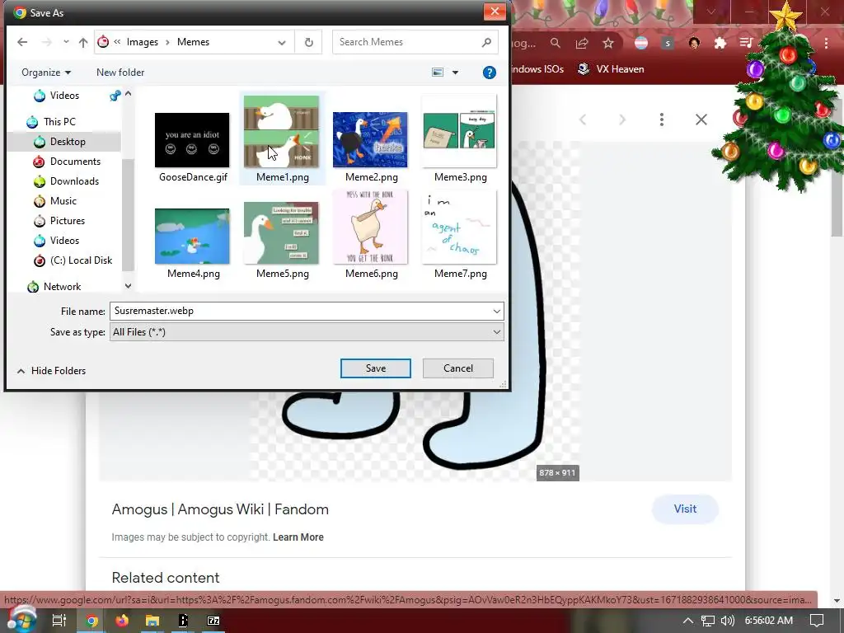The image size is (844, 633).
Task: Click Images in the breadcrumb path
Action: [142, 42]
